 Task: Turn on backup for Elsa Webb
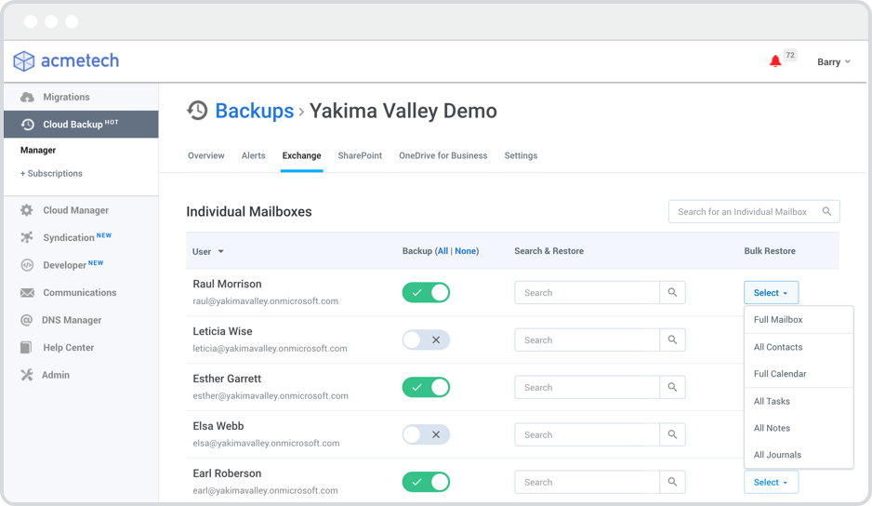pyautogui.click(x=426, y=434)
